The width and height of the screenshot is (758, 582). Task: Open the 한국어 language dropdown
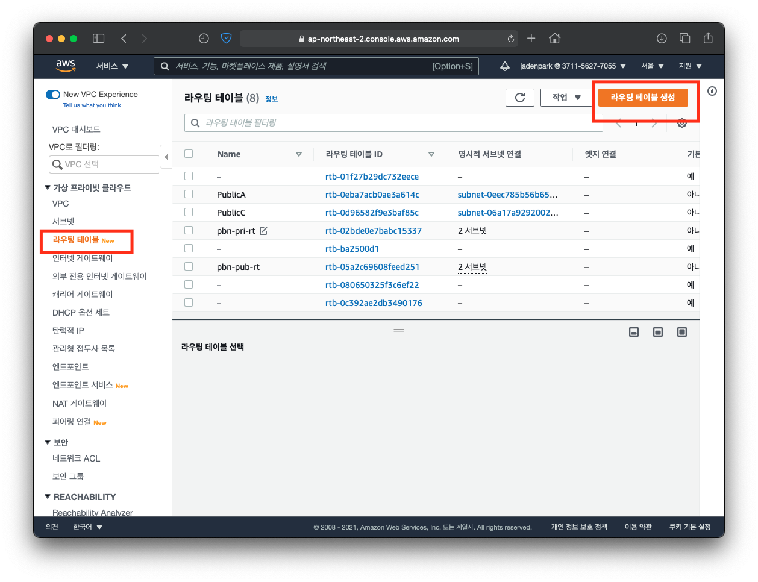(88, 527)
